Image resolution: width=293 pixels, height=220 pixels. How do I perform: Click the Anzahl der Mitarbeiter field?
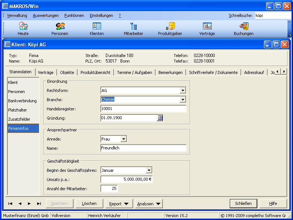[x=109, y=189]
